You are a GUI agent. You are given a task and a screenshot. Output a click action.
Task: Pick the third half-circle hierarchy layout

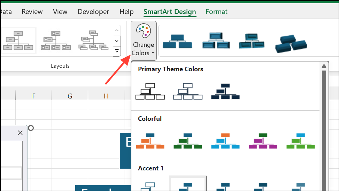pos(94,41)
